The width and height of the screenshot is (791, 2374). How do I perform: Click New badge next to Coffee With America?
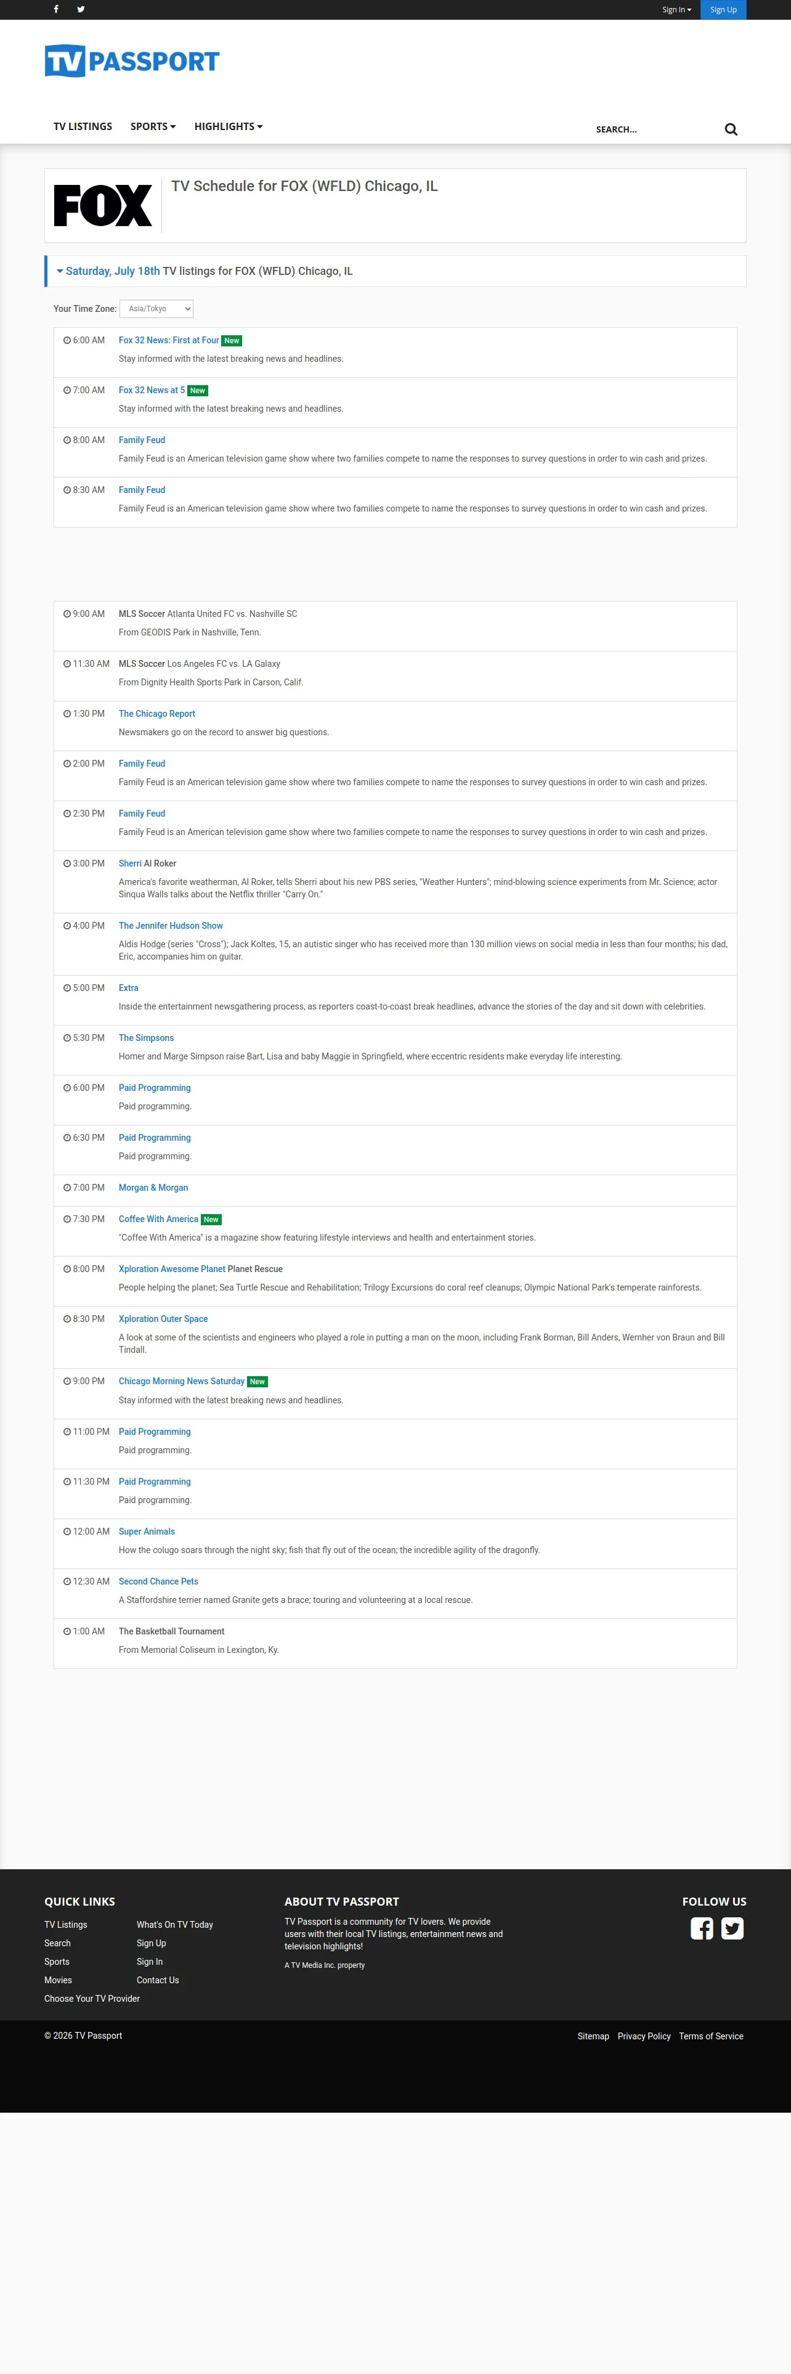click(x=211, y=1219)
